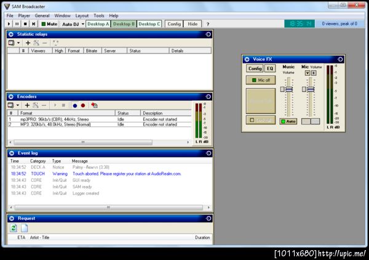Click the Voice FX window-mode icon
369x260 pixels.
tap(340, 59)
